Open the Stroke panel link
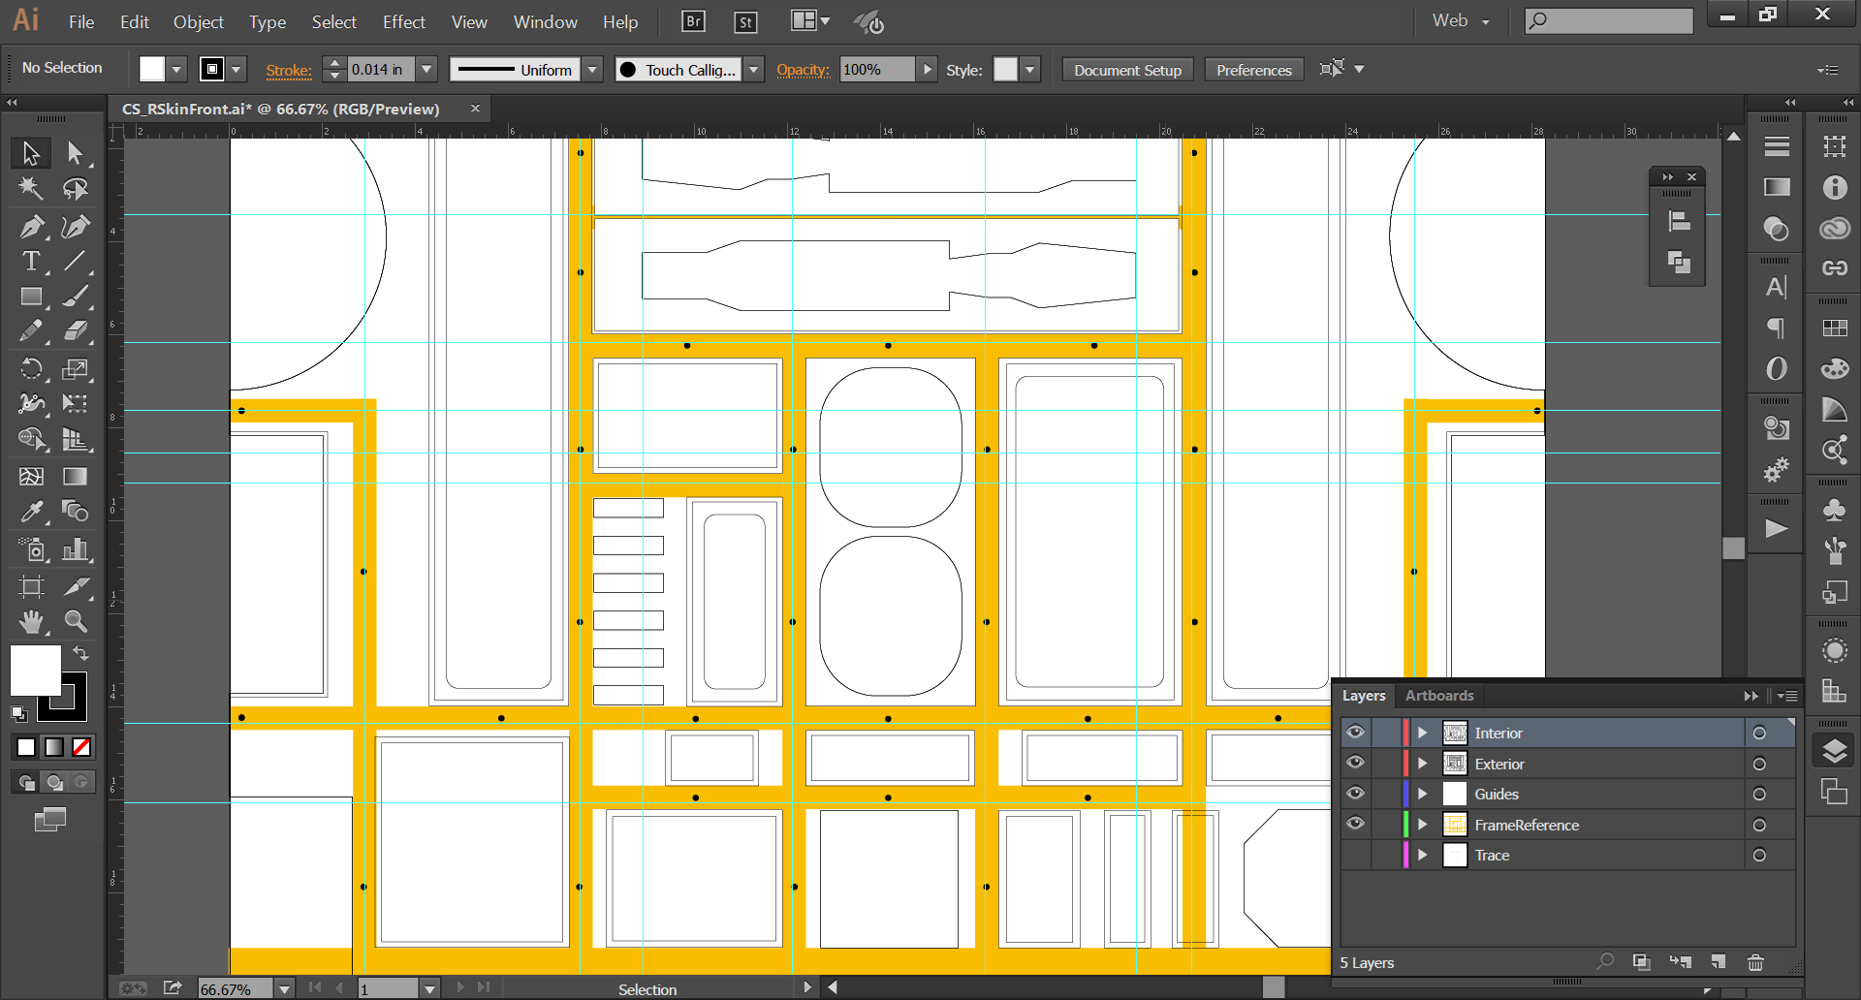Image resolution: width=1861 pixels, height=1000 pixels. (x=289, y=70)
